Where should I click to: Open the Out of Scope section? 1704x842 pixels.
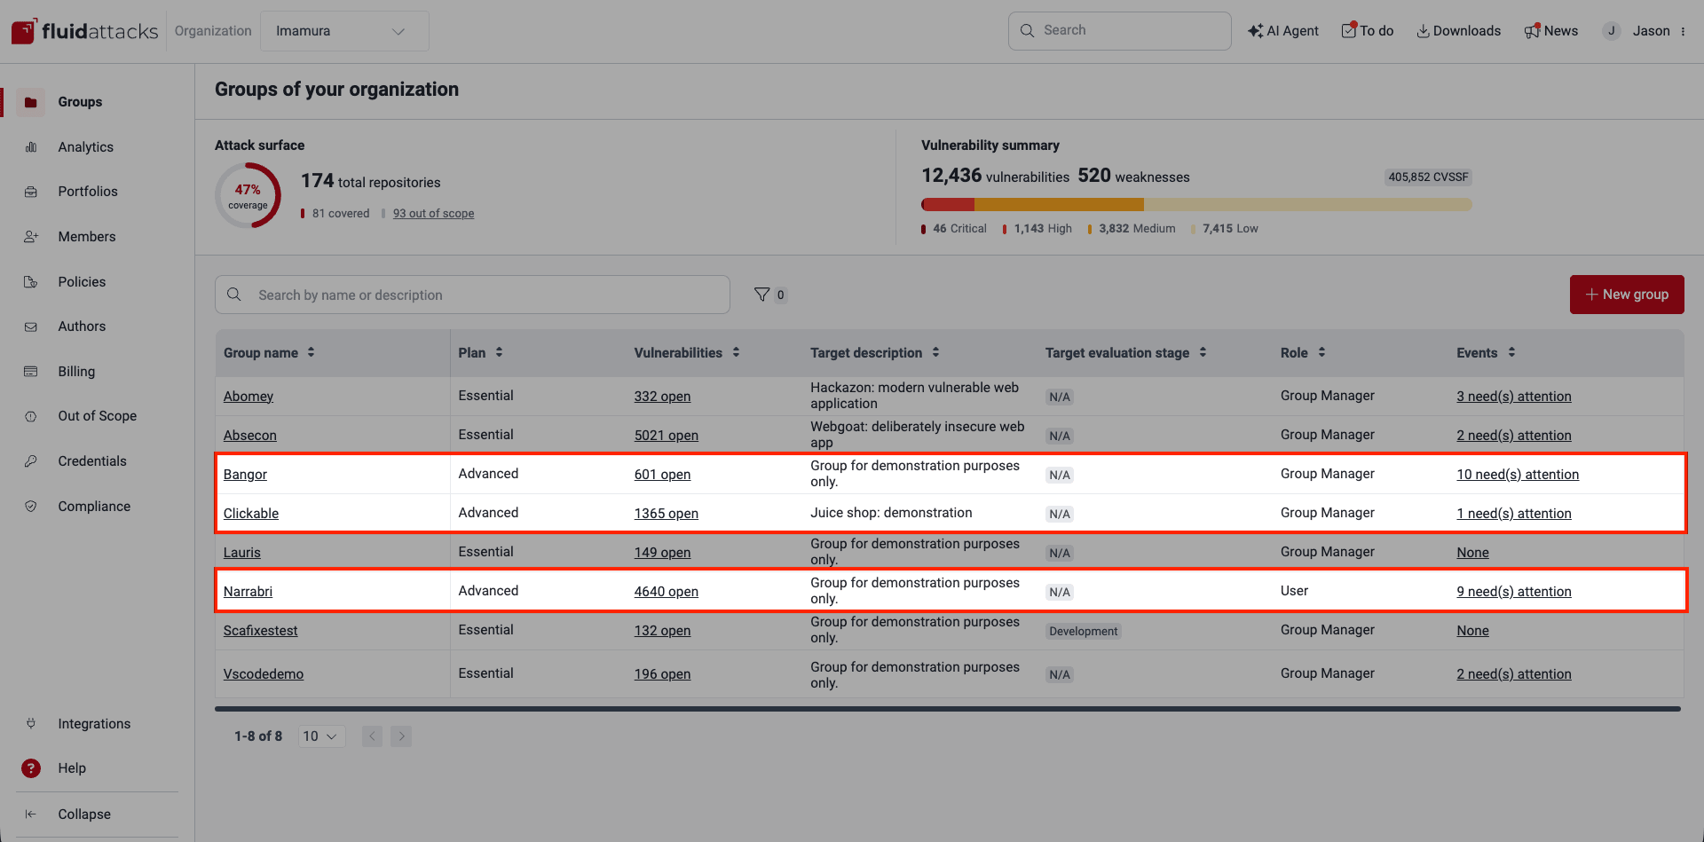click(97, 415)
